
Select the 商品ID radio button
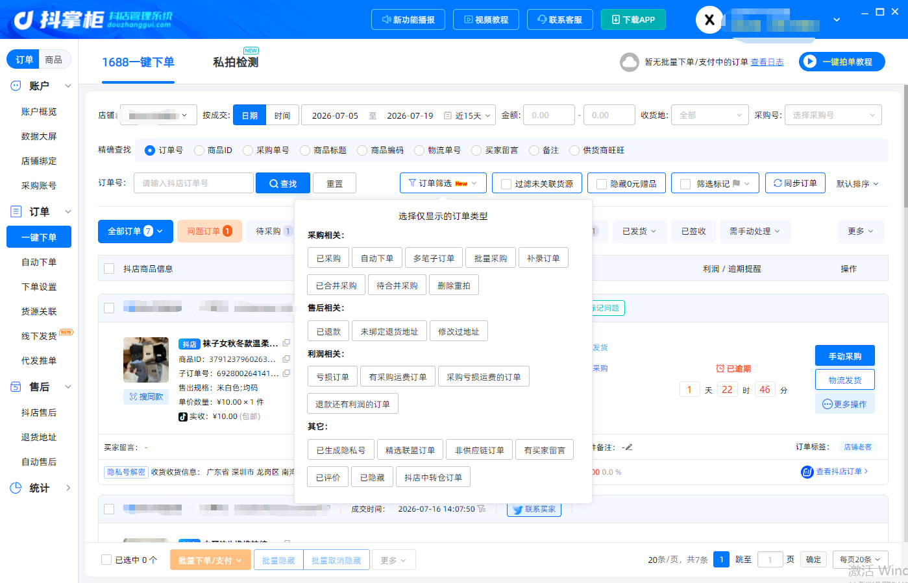(x=199, y=150)
